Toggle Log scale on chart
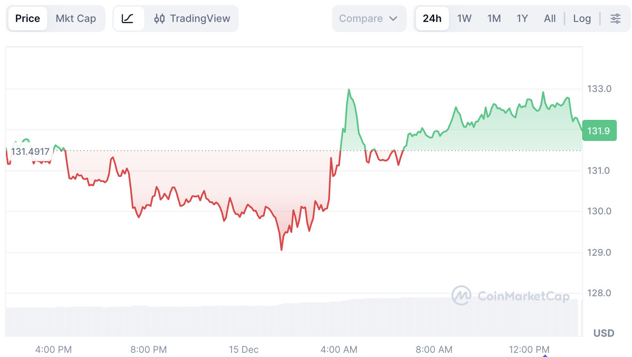The height and width of the screenshot is (357, 632). (582, 19)
